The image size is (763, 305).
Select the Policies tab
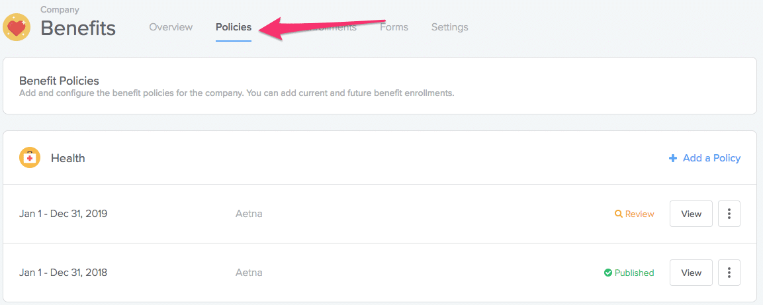tap(234, 27)
